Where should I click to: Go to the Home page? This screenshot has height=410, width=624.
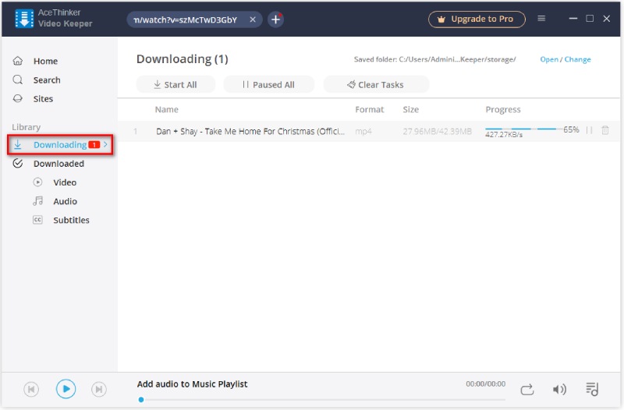click(x=45, y=61)
